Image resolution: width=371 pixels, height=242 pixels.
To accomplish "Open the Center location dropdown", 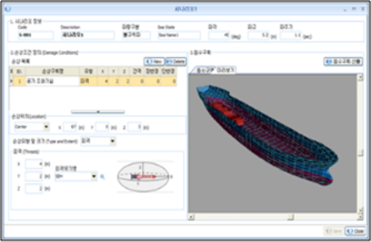I will coord(46,127).
